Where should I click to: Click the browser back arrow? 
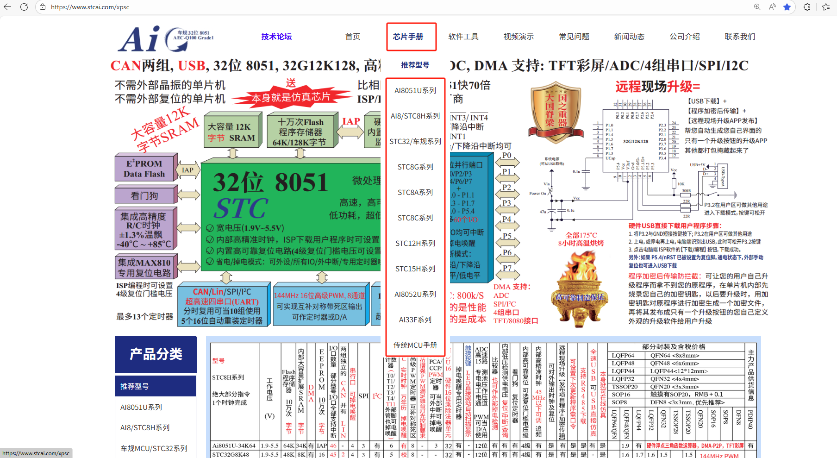click(x=7, y=7)
